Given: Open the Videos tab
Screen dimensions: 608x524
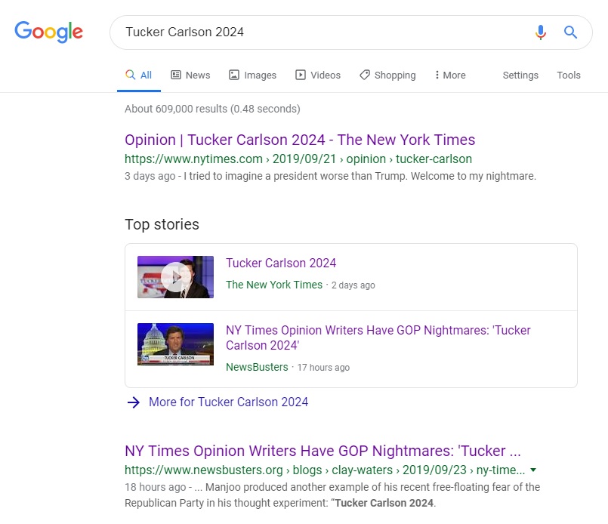Looking at the screenshot, I should pyautogui.click(x=318, y=76).
